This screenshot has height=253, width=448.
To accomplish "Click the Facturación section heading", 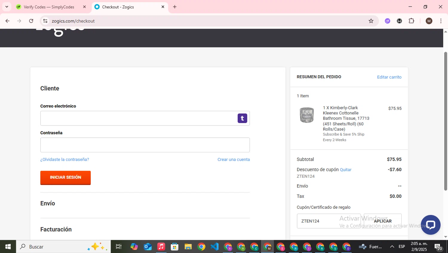I will click(x=56, y=229).
